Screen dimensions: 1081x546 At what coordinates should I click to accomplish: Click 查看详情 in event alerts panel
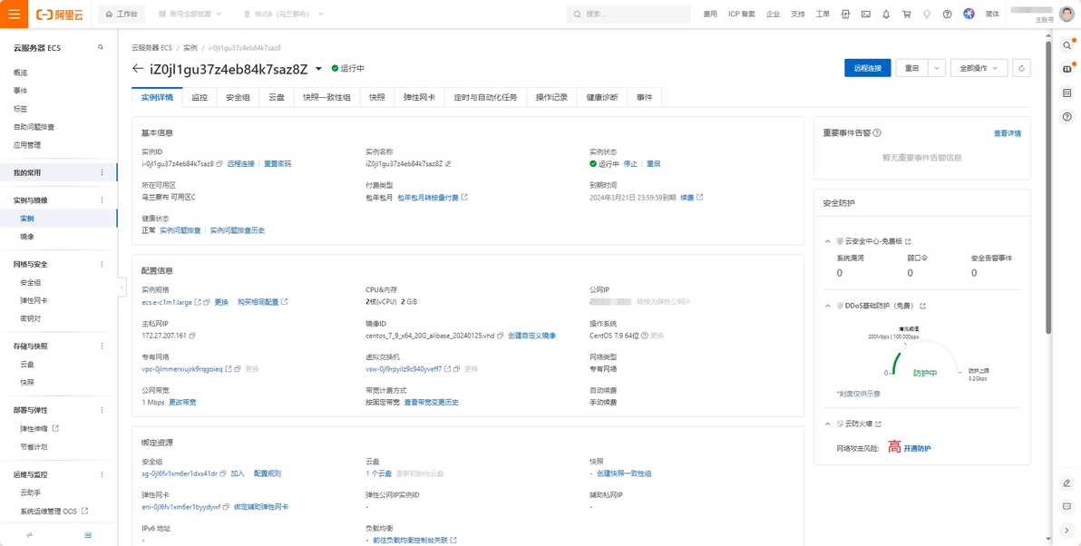[1008, 133]
